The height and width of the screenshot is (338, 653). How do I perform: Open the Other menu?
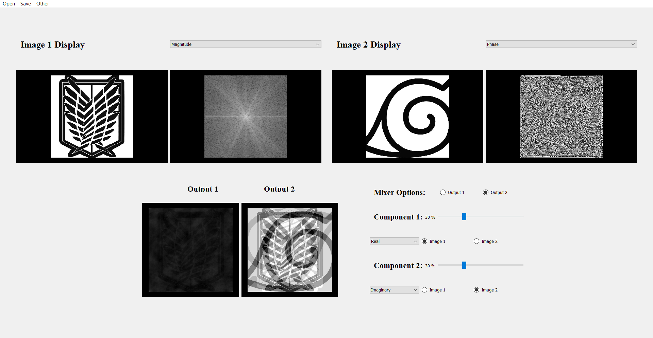pyautogui.click(x=43, y=4)
